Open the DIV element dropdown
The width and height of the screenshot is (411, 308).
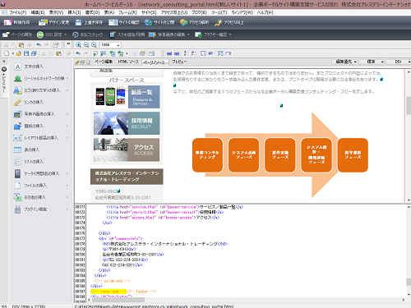[399, 62]
